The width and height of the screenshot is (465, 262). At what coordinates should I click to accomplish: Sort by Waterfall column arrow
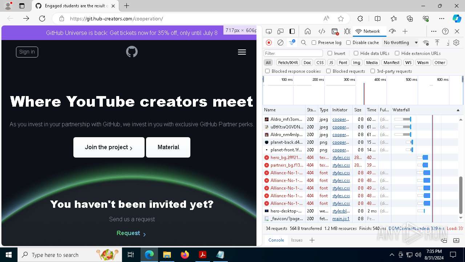[x=458, y=110]
